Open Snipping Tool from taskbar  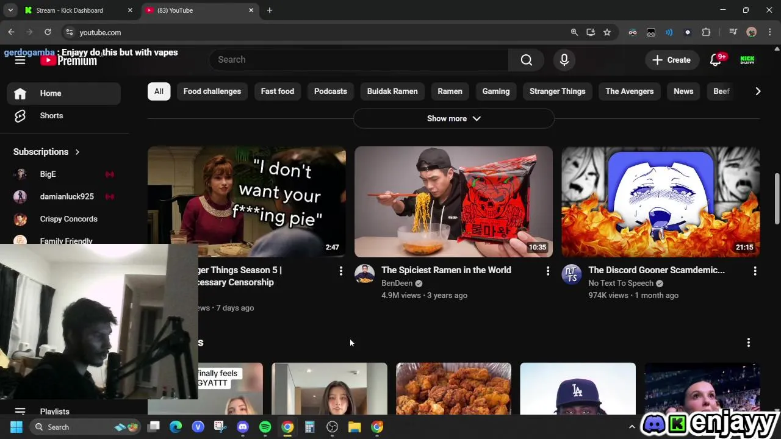coord(220,427)
